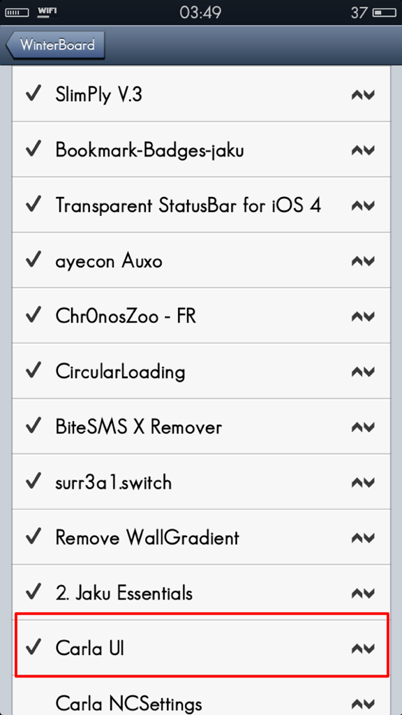Tap reorder arrows next to ayecon Auxo

click(x=363, y=261)
